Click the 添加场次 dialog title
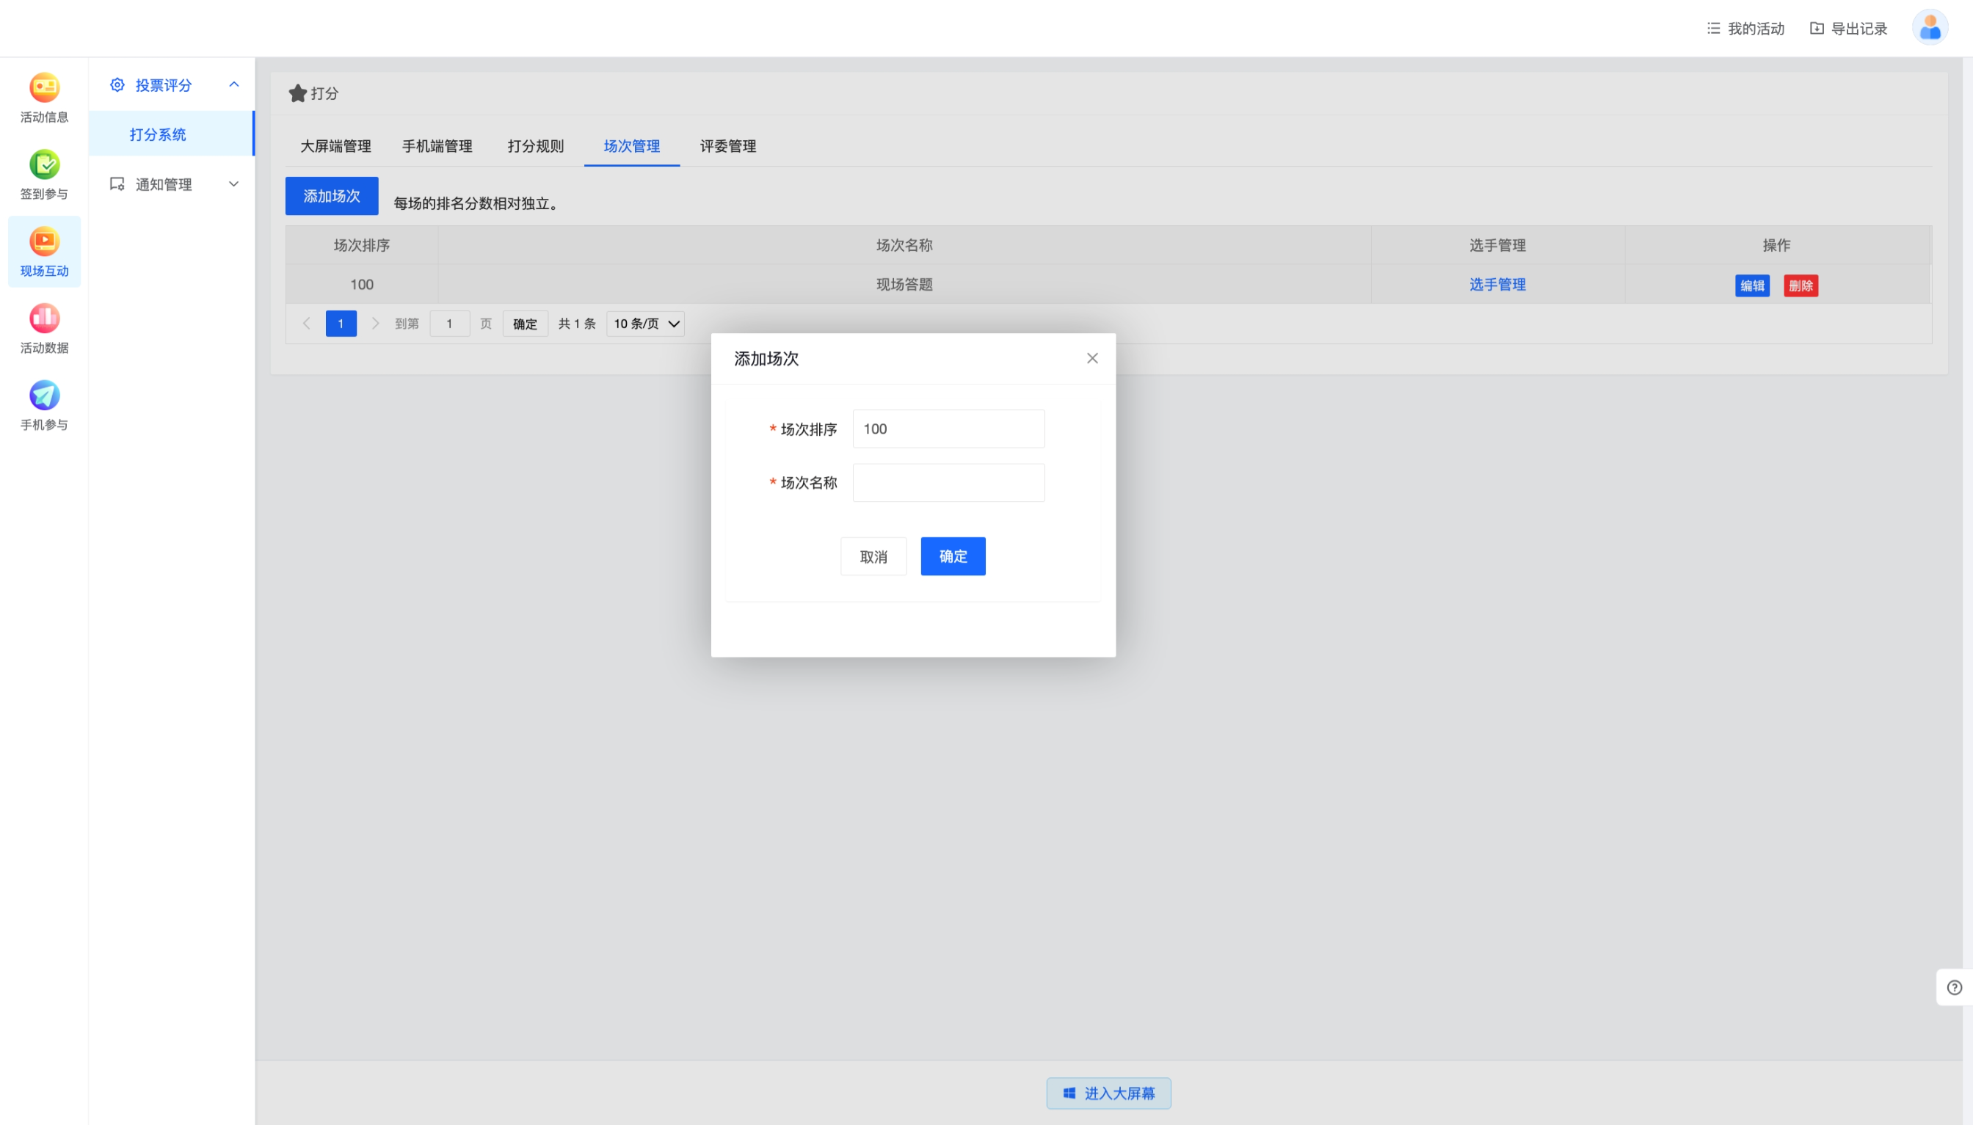1973x1125 pixels. 766,359
